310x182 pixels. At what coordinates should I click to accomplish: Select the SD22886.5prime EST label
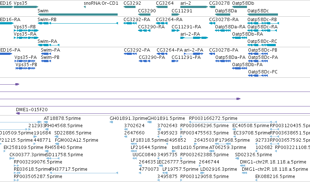coord(73,133)
